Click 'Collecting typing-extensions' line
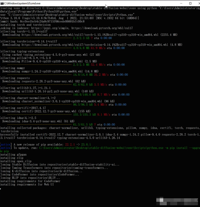This screenshot has width=200, height=207. click(x=22, y=51)
